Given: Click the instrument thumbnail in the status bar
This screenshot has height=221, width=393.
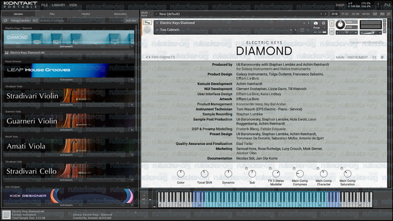Looking at the screenshot, I should pyautogui.click(x=6, y=215).
